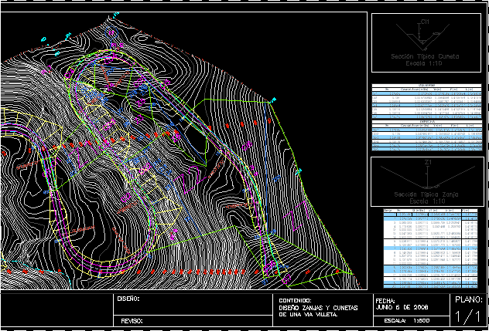This screenshot has height=331, width=489.
Task: Click the magenta "Z5" zone label
Action: click(140, 101)
